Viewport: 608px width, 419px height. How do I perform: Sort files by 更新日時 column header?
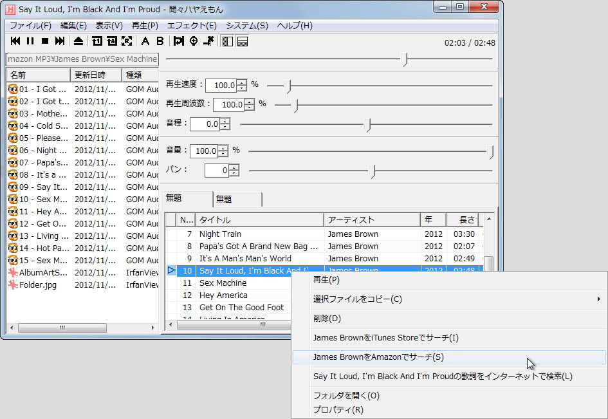click(x=96, y=75)
